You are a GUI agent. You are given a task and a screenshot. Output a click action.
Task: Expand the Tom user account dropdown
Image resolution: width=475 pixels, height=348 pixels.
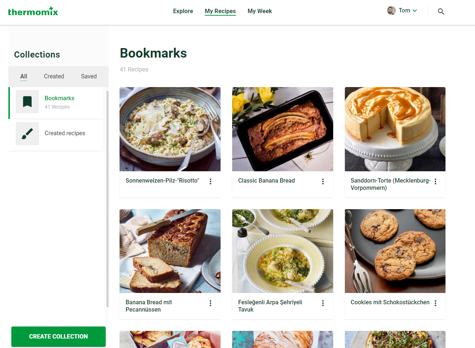point(414,11)
